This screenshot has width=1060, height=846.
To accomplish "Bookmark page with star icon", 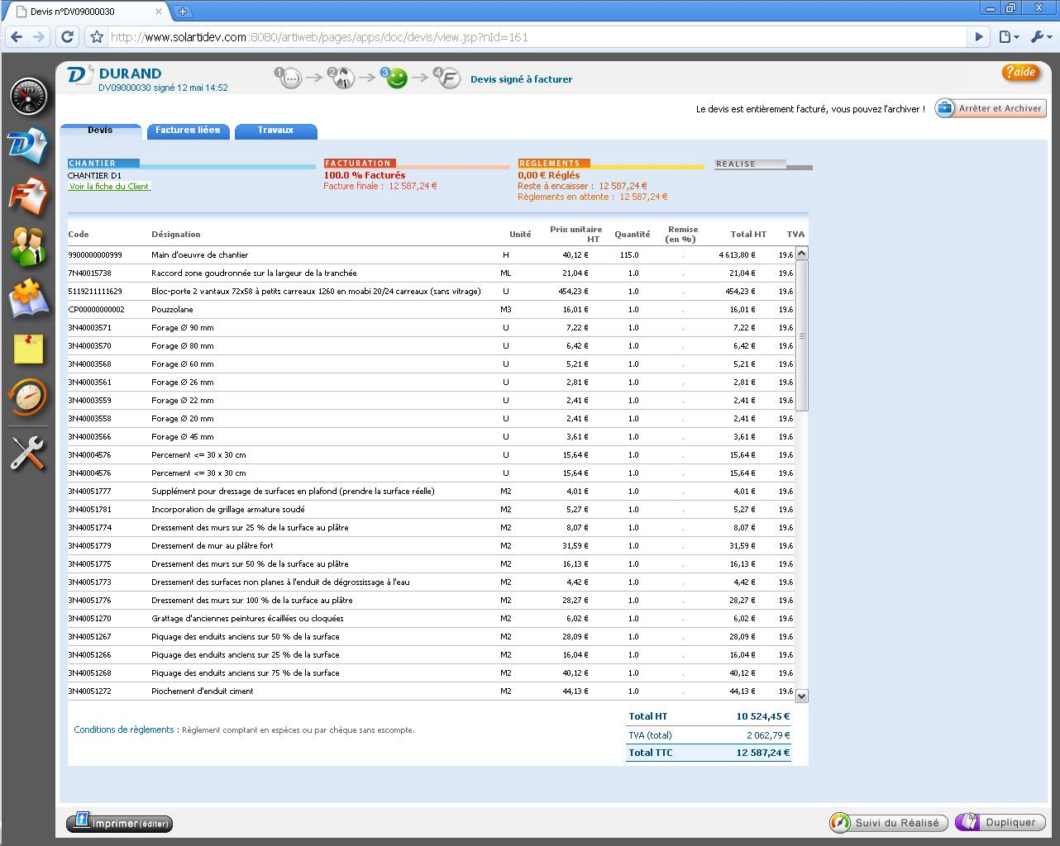I will 97,36.
